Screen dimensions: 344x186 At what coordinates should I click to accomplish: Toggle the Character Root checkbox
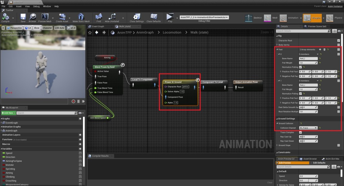pos(338,40)
